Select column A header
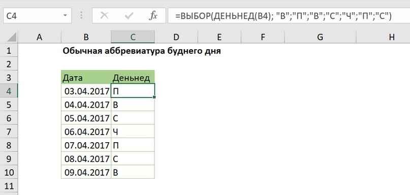Image resolution: width=410 pixels, height=195 pixels. coord(39,38)
